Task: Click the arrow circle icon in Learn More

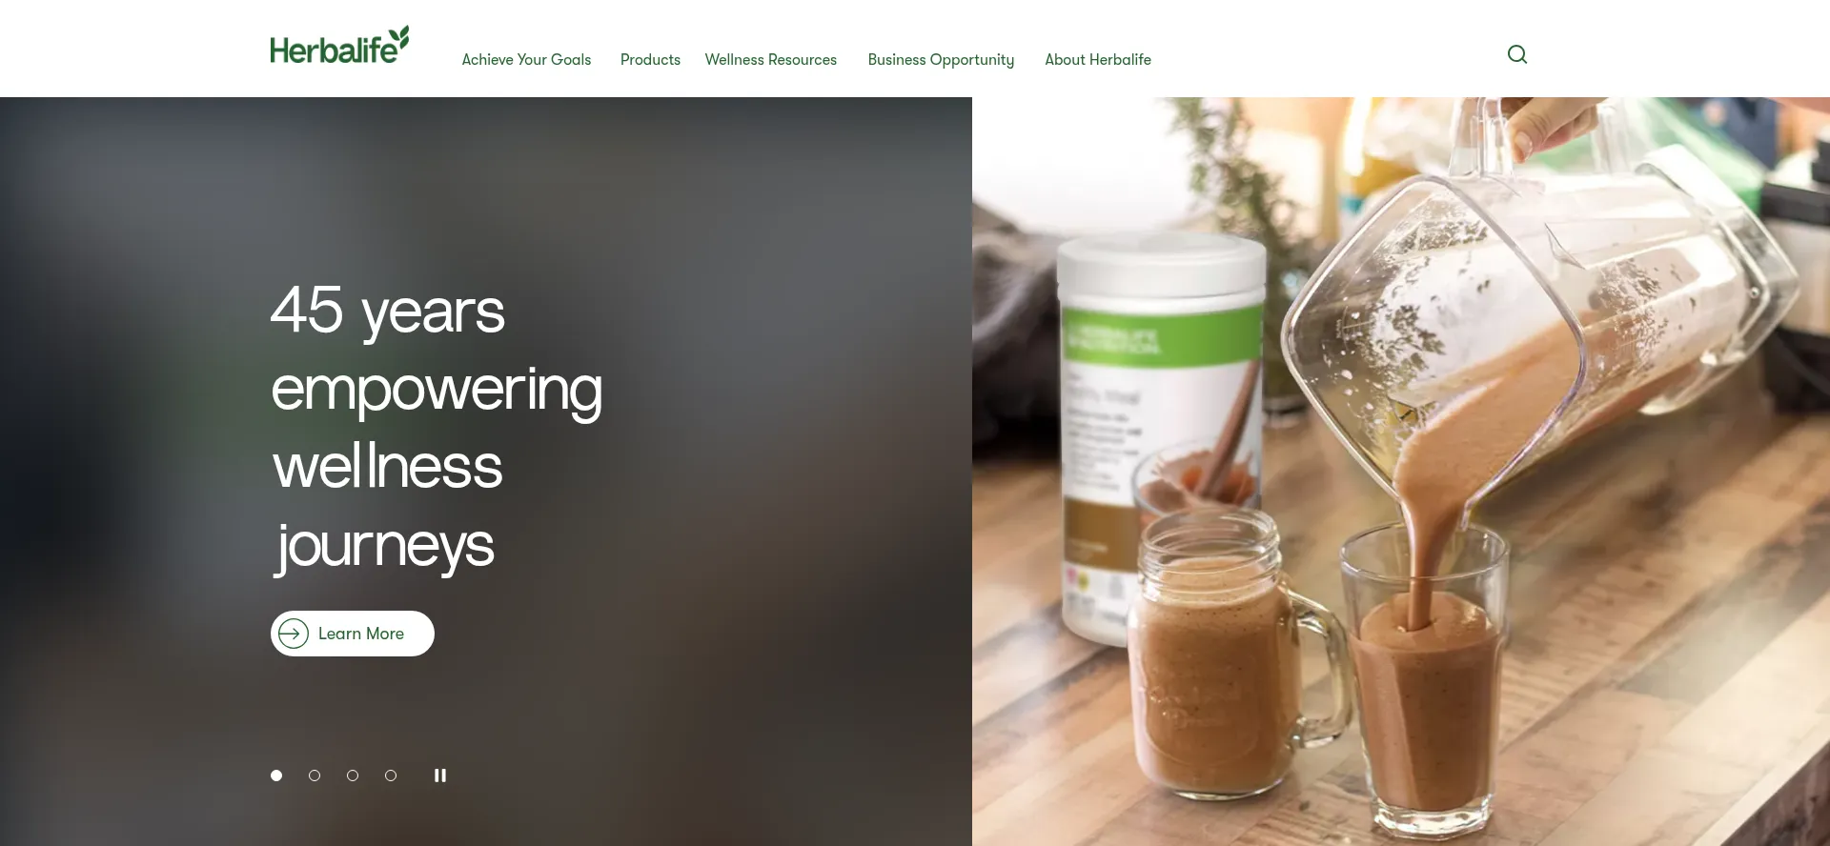Action: (294, 634)
